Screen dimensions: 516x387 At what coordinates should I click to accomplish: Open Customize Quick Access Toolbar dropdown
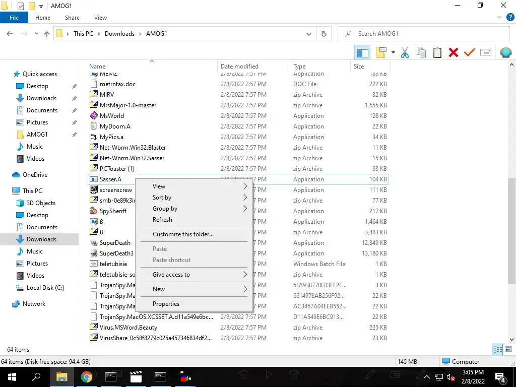point(41,6)
